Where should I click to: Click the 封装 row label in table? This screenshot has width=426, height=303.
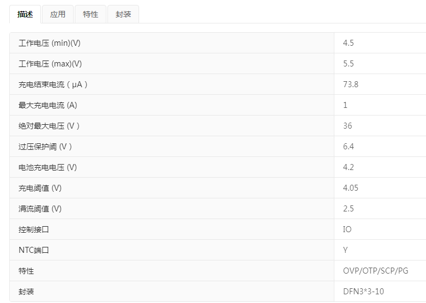coord(26,292)
